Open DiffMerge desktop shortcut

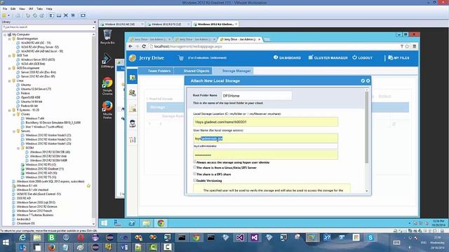107,60
